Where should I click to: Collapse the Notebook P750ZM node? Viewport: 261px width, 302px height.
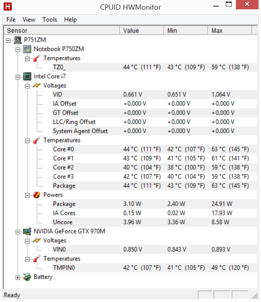tap(18, 50)
